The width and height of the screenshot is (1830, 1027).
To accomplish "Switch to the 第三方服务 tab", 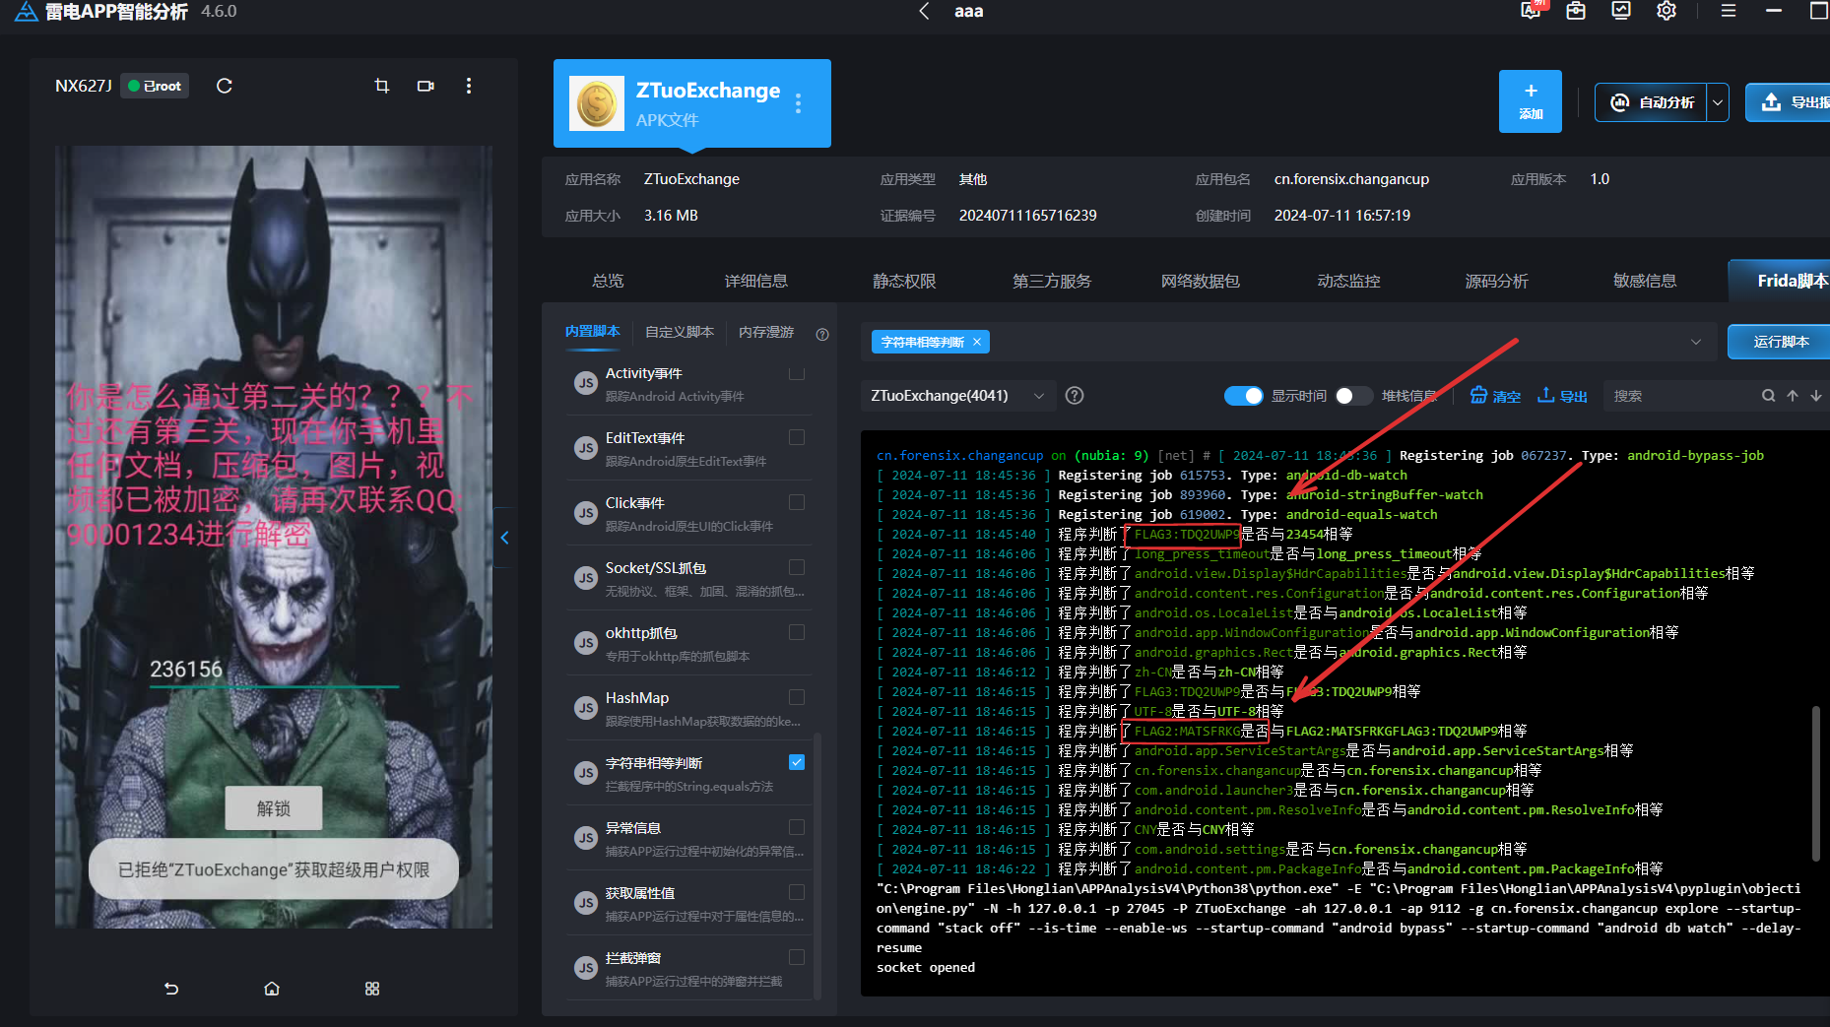I will coord(1052,281).
